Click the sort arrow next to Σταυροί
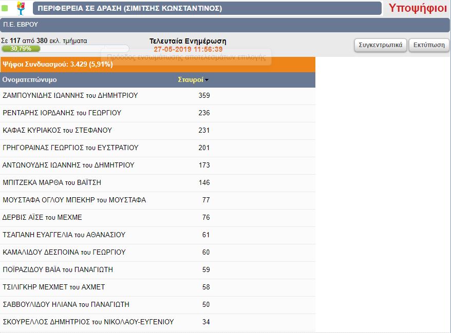This screenshot has width=451, height=333. tap(206, 80)
